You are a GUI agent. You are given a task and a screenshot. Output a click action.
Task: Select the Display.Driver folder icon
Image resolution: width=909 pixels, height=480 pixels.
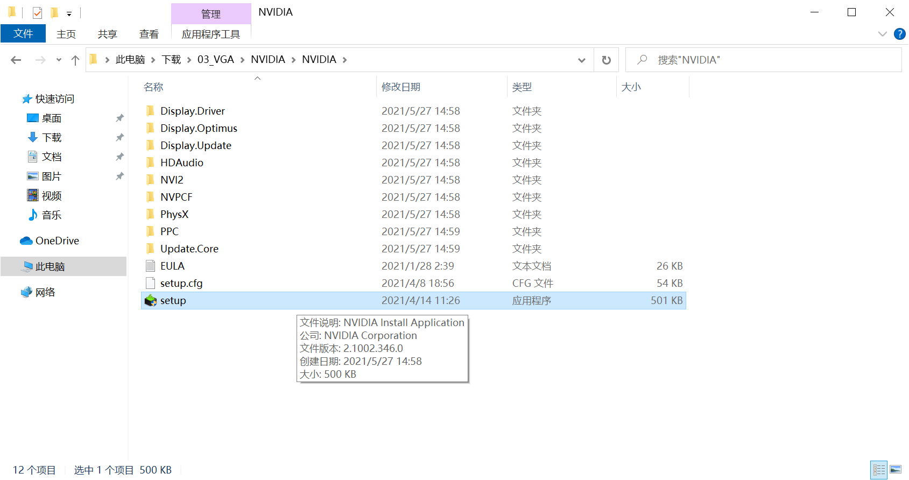[x=151, y=111]
